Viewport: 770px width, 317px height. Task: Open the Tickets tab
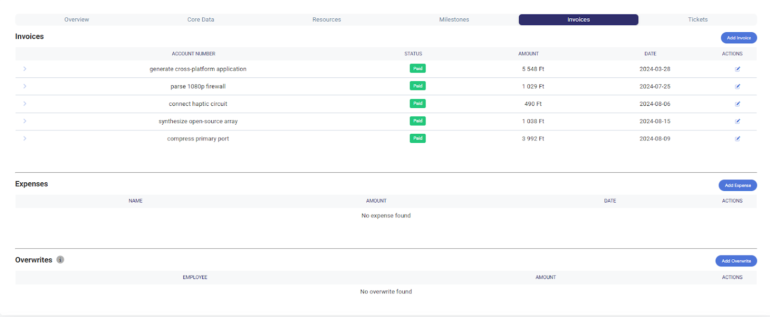(697, 20)
